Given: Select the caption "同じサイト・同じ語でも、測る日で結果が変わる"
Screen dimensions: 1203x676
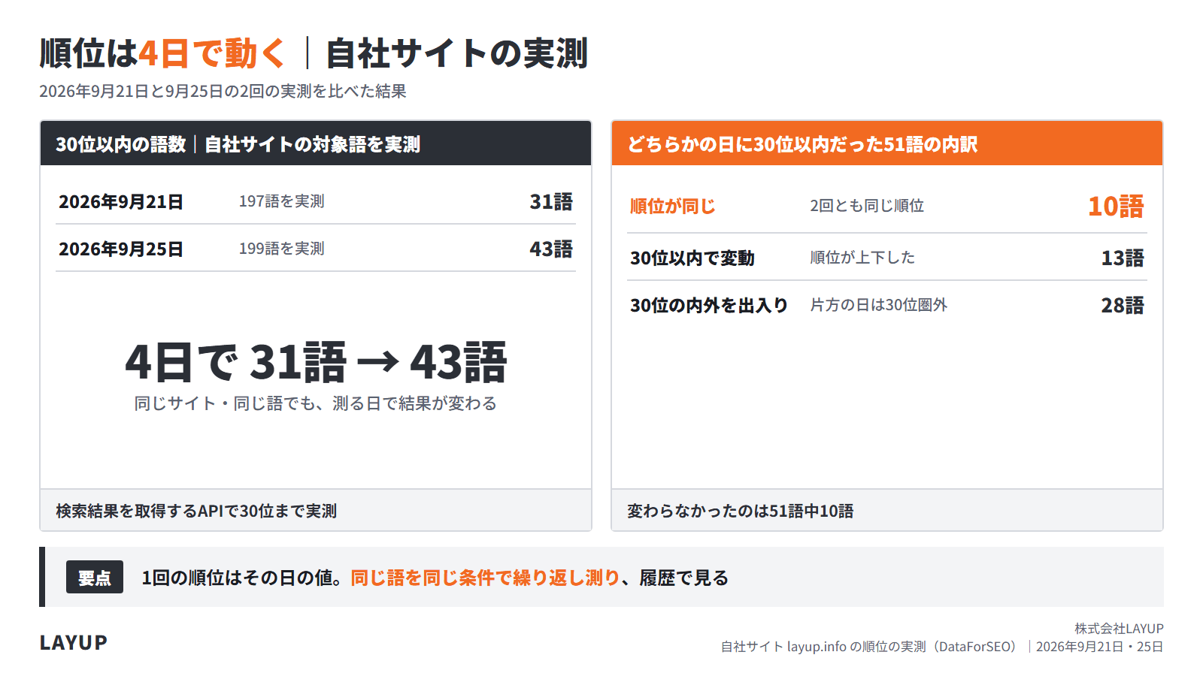Looking at the screenshot, I should (x=316, y=403).
